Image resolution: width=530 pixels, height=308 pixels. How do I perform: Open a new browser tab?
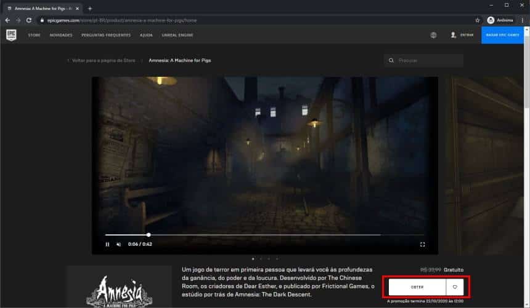[89, 9]
